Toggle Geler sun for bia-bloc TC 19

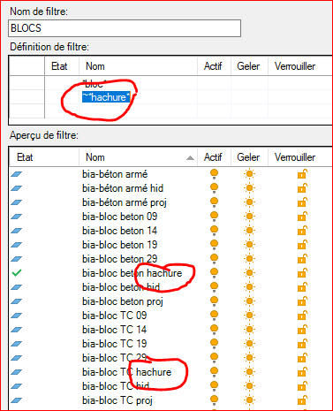pos(249,344)
